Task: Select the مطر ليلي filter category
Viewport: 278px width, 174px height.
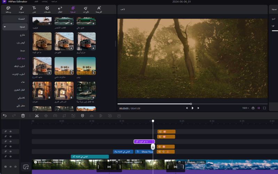Action: [21, 106]
